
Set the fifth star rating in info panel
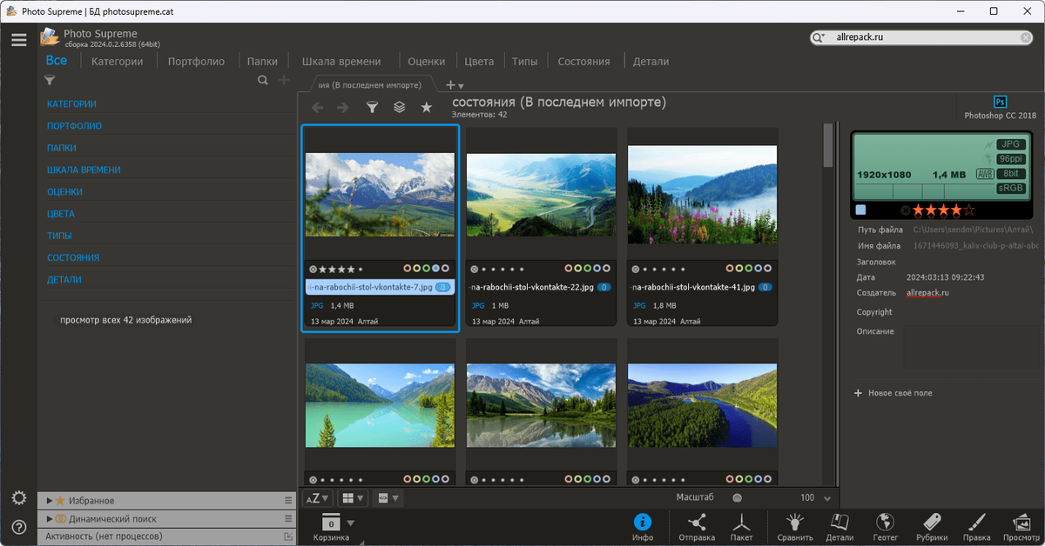(x=969, y=210)
